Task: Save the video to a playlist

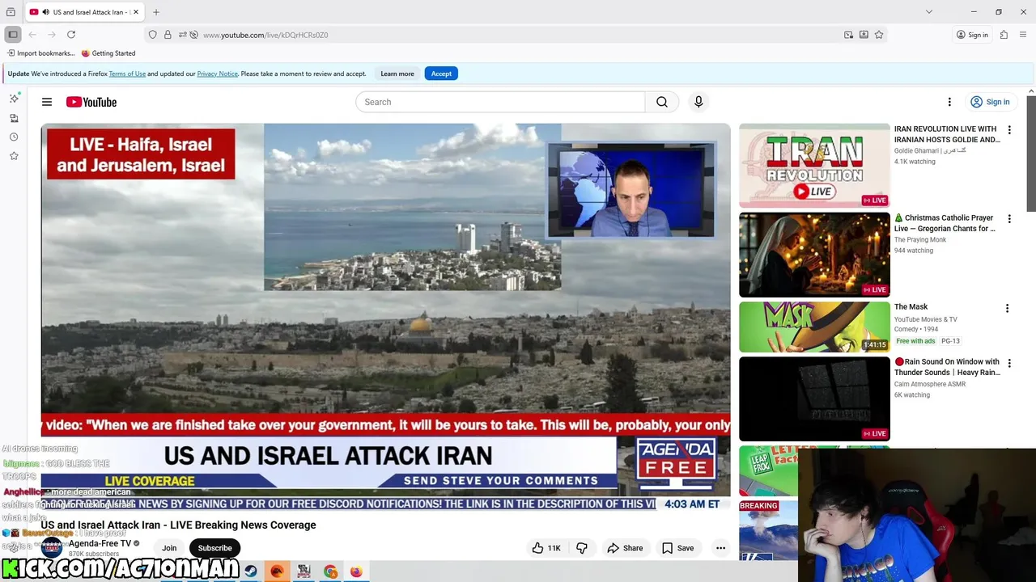Action: pyautogui.click(x=677, y=548)
